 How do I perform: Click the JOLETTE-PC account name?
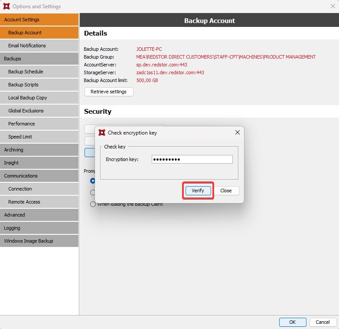(x=149, y=49)
